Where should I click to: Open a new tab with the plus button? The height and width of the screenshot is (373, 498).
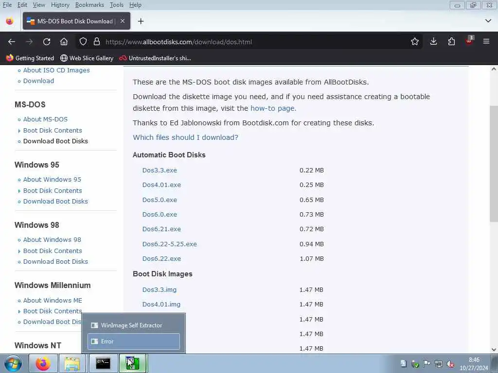141,21
